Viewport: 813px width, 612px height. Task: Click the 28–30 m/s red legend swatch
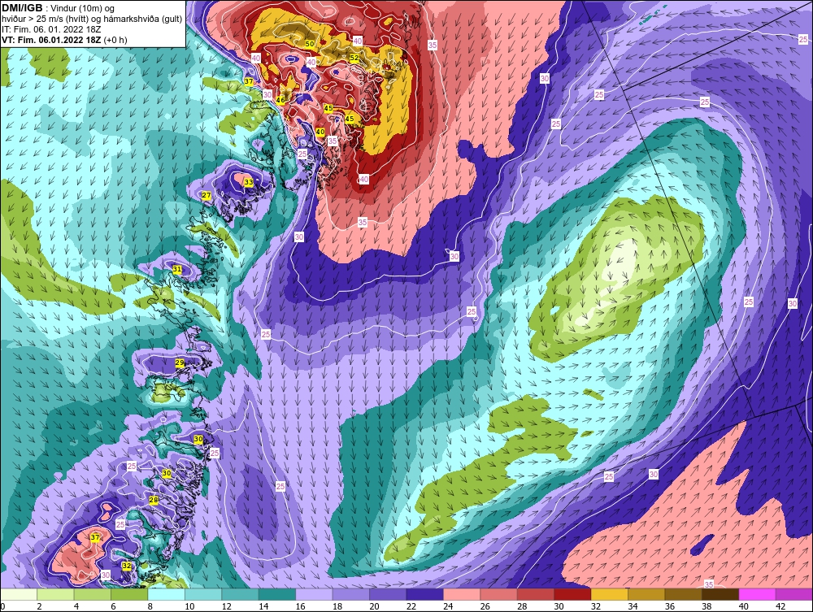(x=536, y=594)
